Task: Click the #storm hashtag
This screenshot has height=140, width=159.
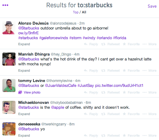Action: (75, 38)
